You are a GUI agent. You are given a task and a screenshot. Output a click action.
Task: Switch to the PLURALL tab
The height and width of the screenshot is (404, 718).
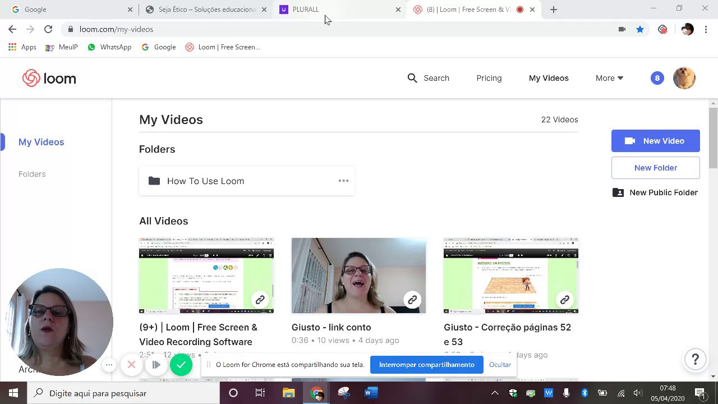[339, 10]
